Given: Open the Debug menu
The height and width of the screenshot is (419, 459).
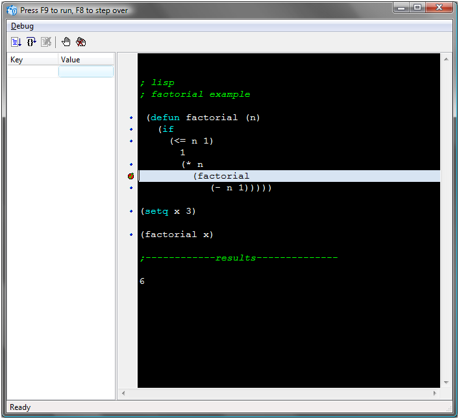Looking at the screenshot, I should click(x=22, y=26).
